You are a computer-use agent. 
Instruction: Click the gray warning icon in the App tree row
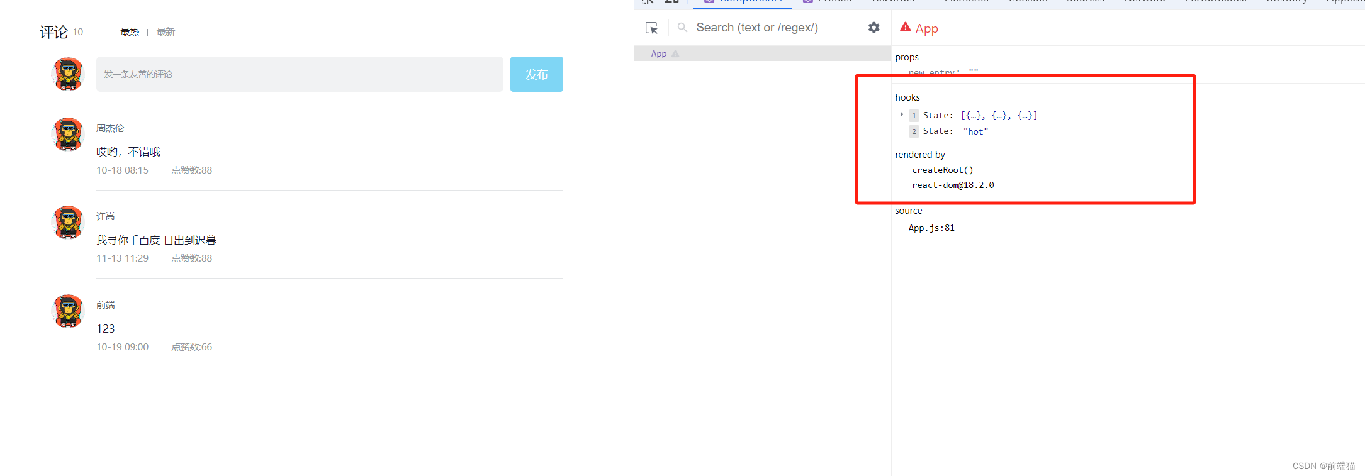675,54
